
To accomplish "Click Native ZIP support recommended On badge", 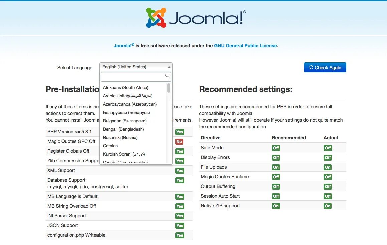I will (276, 206).
